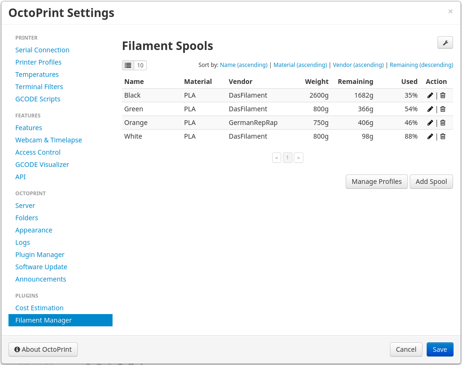The image size is (462, 365).
Task: Go to next page of spools
Action: 299,158
